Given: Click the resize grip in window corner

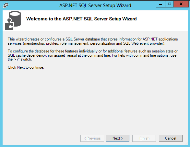Looking at the screenshot, I should [186, 143].
